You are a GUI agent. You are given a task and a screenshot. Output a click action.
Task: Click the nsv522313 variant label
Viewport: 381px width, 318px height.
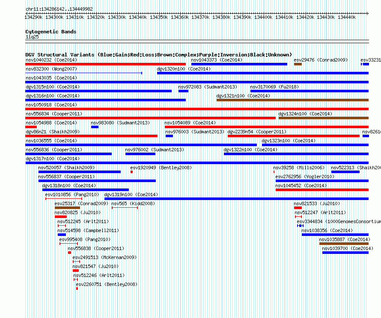(356, 168)
